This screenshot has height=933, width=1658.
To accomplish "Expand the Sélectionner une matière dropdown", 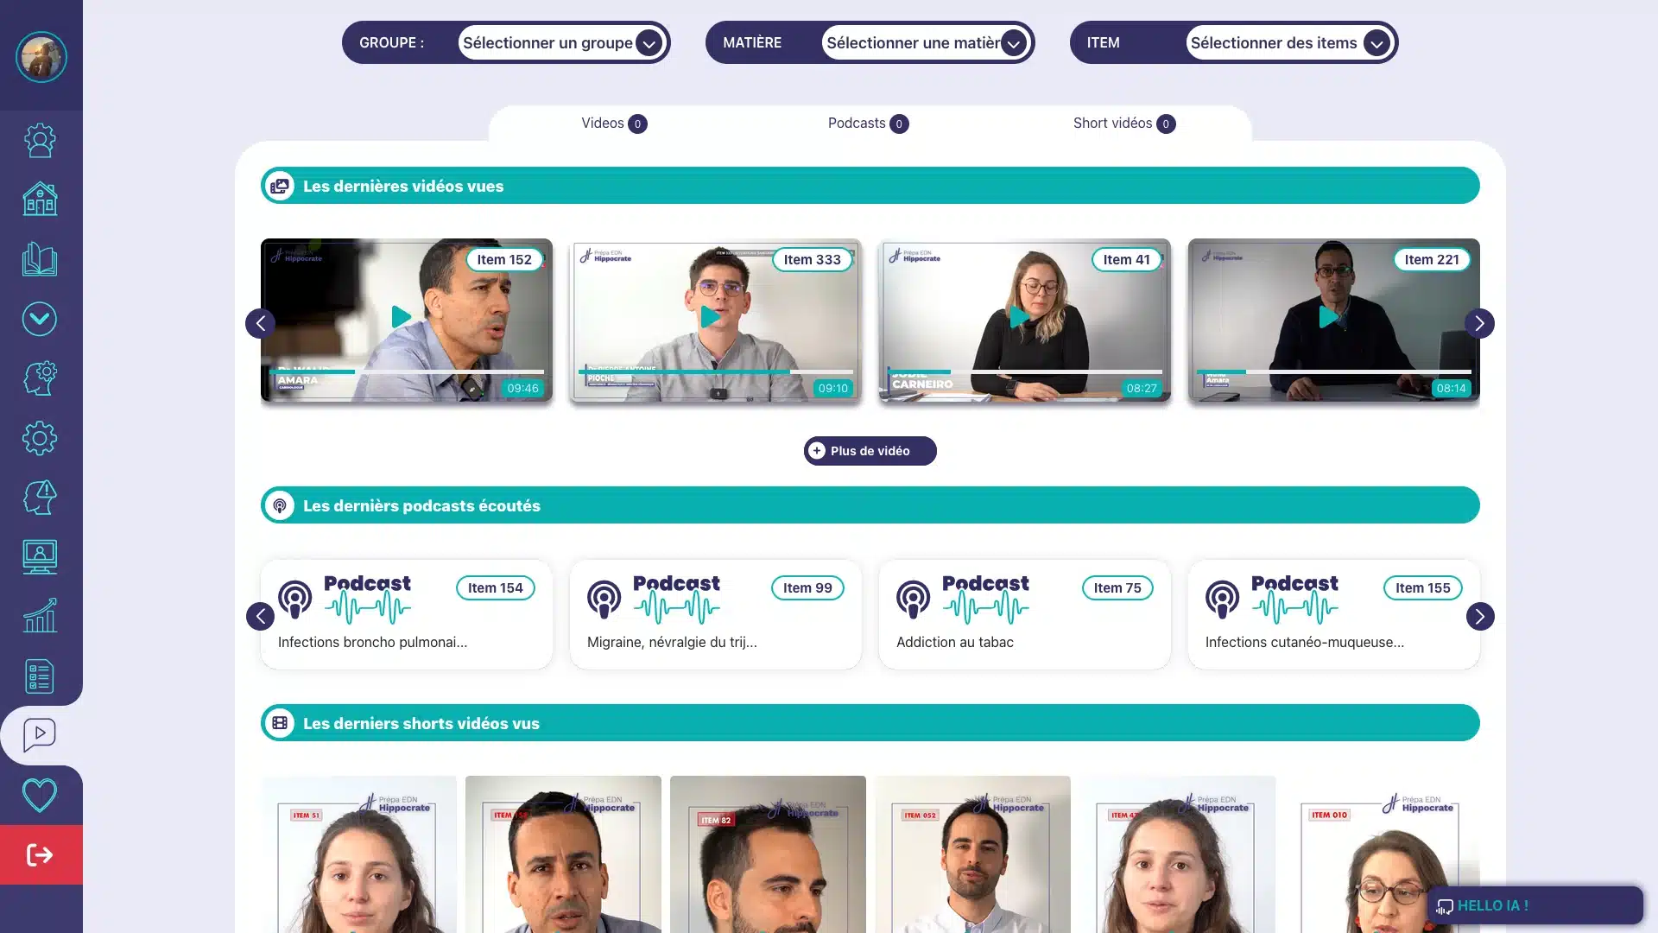I will pyautogui.click(x=926, y=42).
